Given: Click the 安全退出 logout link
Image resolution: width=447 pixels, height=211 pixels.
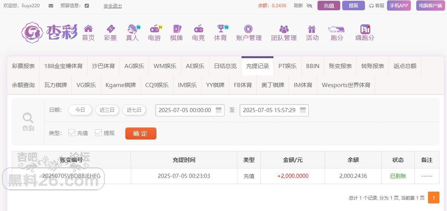Looking at the screenshot, I should (113, 6).
